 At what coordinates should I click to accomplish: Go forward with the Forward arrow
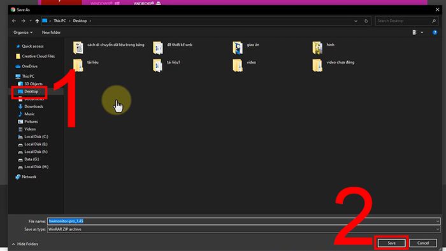pos(24,21)
